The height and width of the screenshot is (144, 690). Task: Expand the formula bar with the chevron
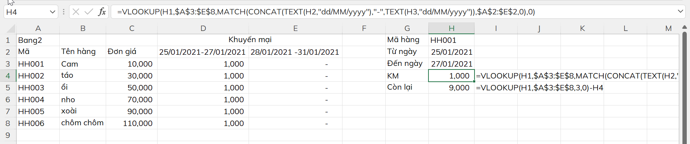click(x=680, y=12)
